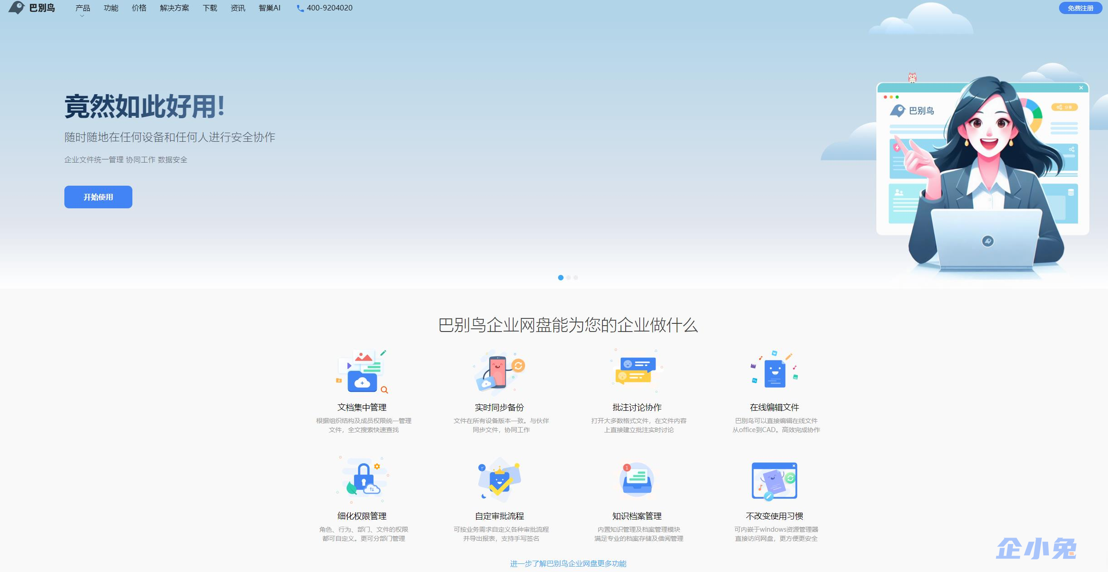The image size is (1108, 572).
Task: Click the 开始使用 button
Action: point(98,197)
